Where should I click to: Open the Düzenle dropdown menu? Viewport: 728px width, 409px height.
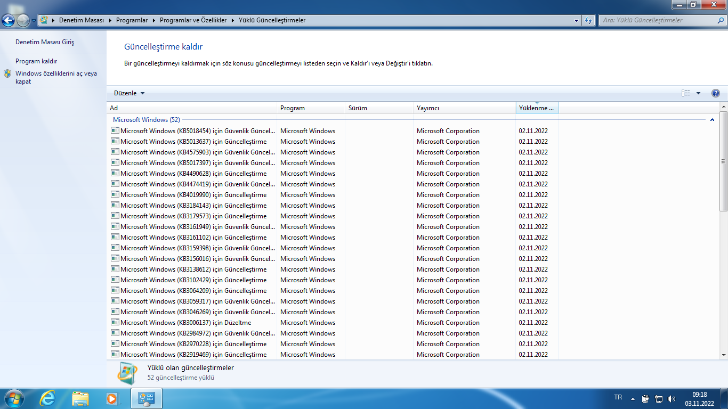pyautogui.click(x=129, y=93)
